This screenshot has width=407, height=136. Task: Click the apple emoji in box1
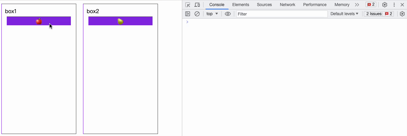point(39,21)
